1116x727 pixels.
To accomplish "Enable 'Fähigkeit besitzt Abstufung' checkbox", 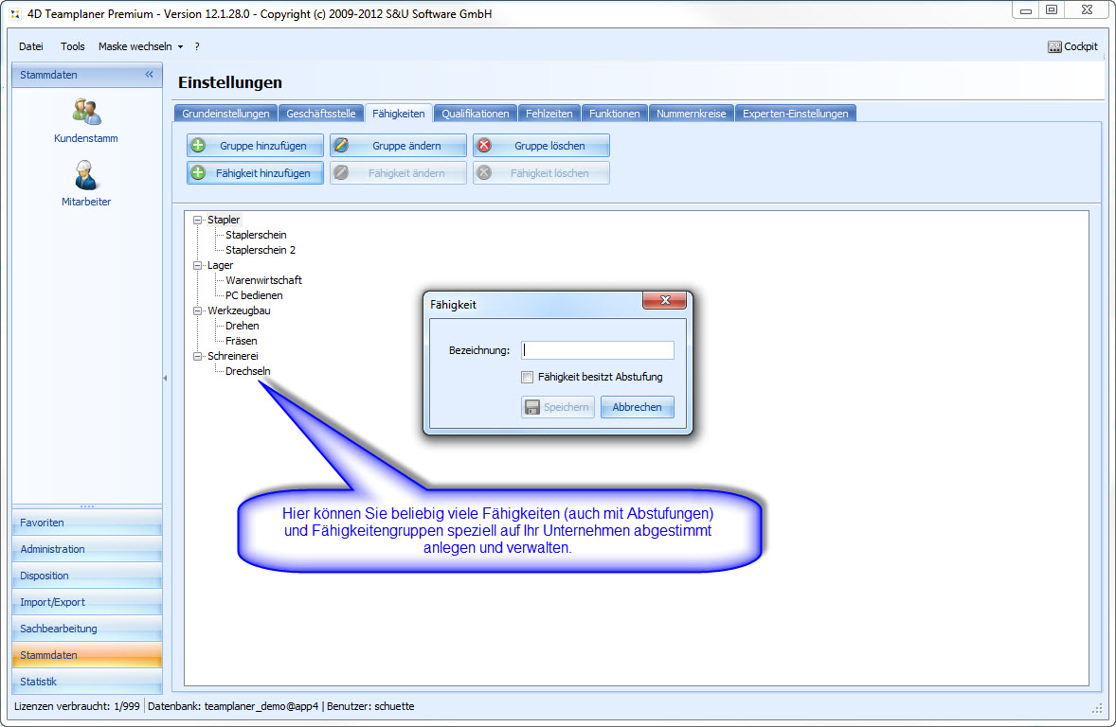I will pos(528,377).
